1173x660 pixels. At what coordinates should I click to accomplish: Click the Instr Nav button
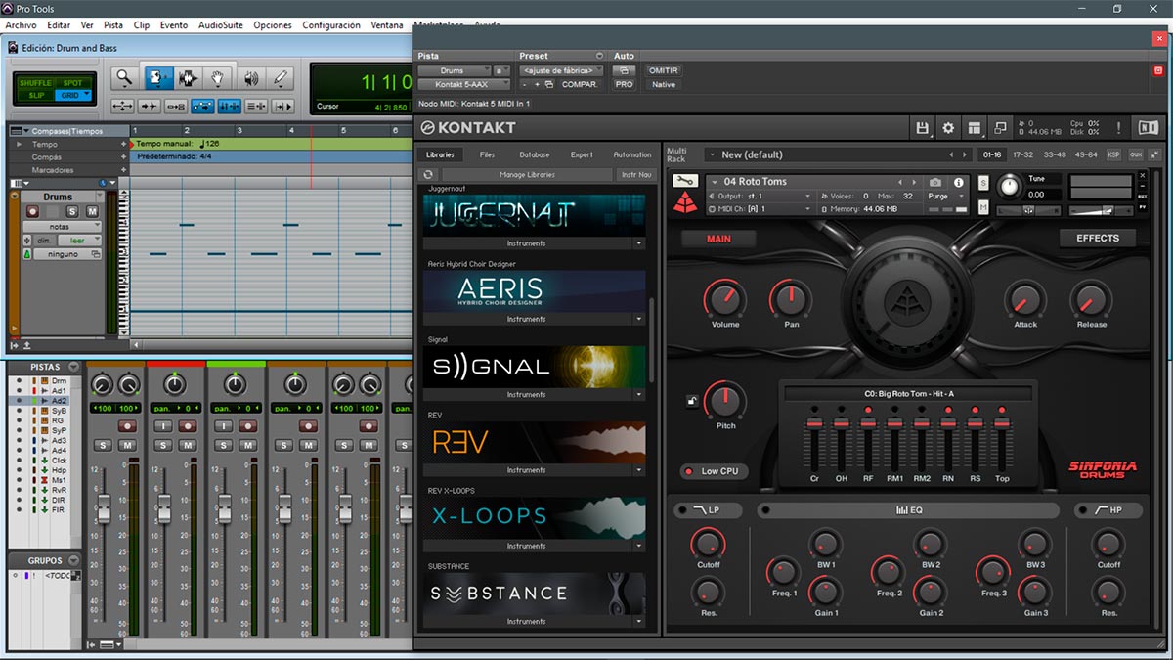point(636,174)
